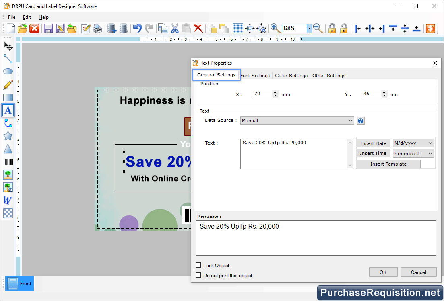Select the Rectangle shape tool
444x301 pixels.
tap(8, 97)
